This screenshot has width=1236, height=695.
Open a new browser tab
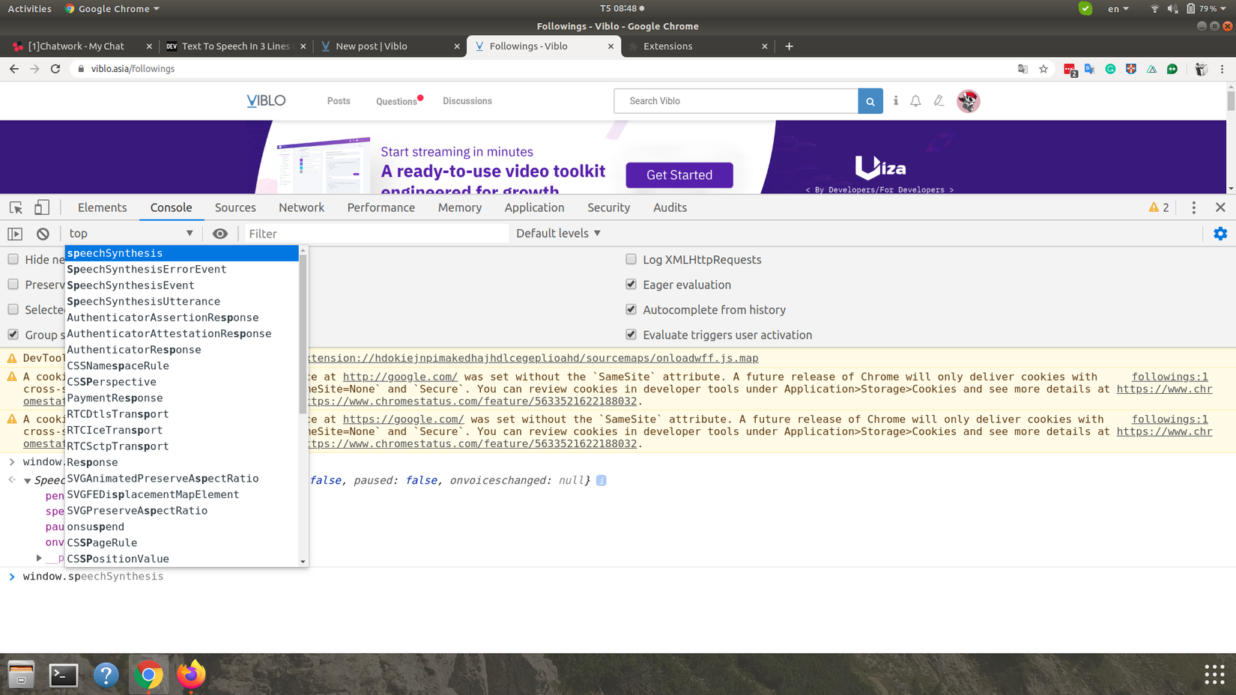(789, 46)
